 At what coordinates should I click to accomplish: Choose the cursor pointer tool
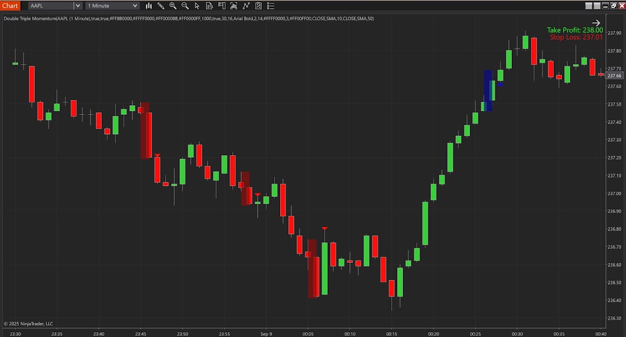point(197,6)
